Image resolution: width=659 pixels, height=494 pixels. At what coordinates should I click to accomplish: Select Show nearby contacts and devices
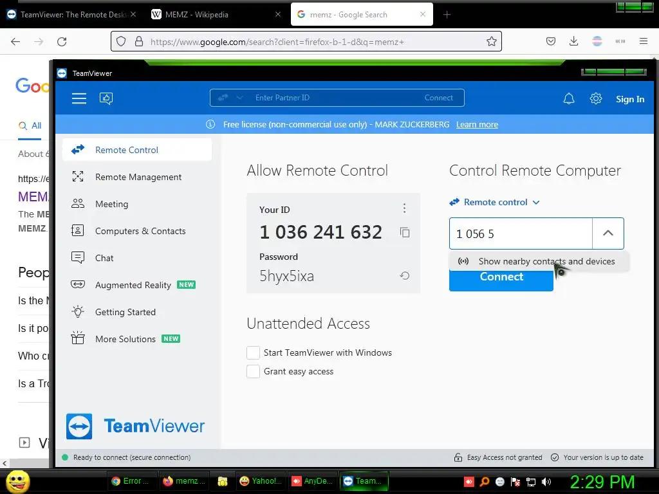tap(539, 261)
